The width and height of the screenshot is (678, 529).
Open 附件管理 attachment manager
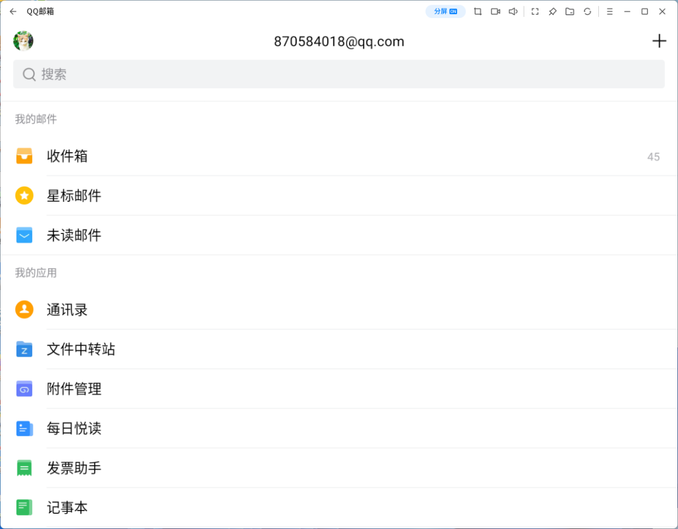(x=74, y=389)
